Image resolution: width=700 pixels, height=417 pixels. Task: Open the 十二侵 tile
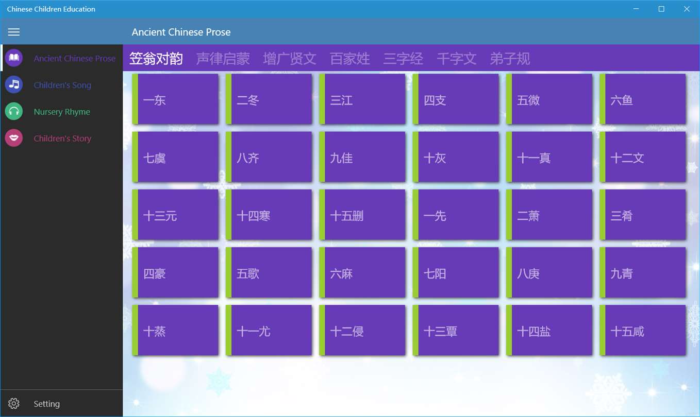point(362,331)
